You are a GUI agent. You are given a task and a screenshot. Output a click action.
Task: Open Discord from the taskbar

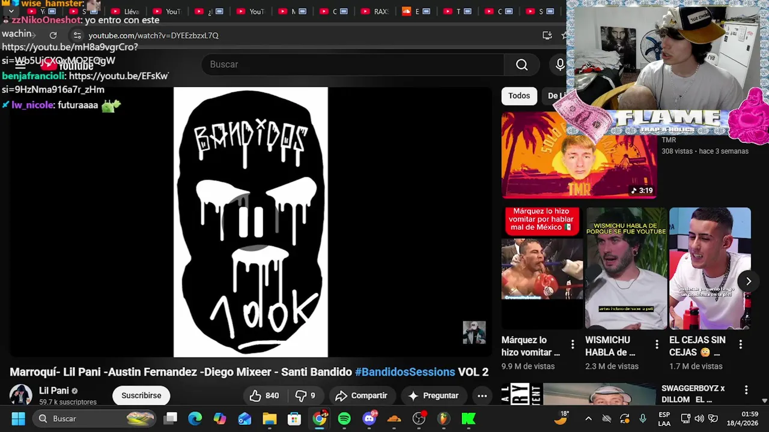click(x=369, y=419)
